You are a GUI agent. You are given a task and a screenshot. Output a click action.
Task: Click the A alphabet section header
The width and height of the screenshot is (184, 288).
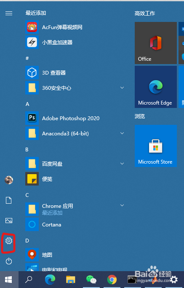point(27,104)
